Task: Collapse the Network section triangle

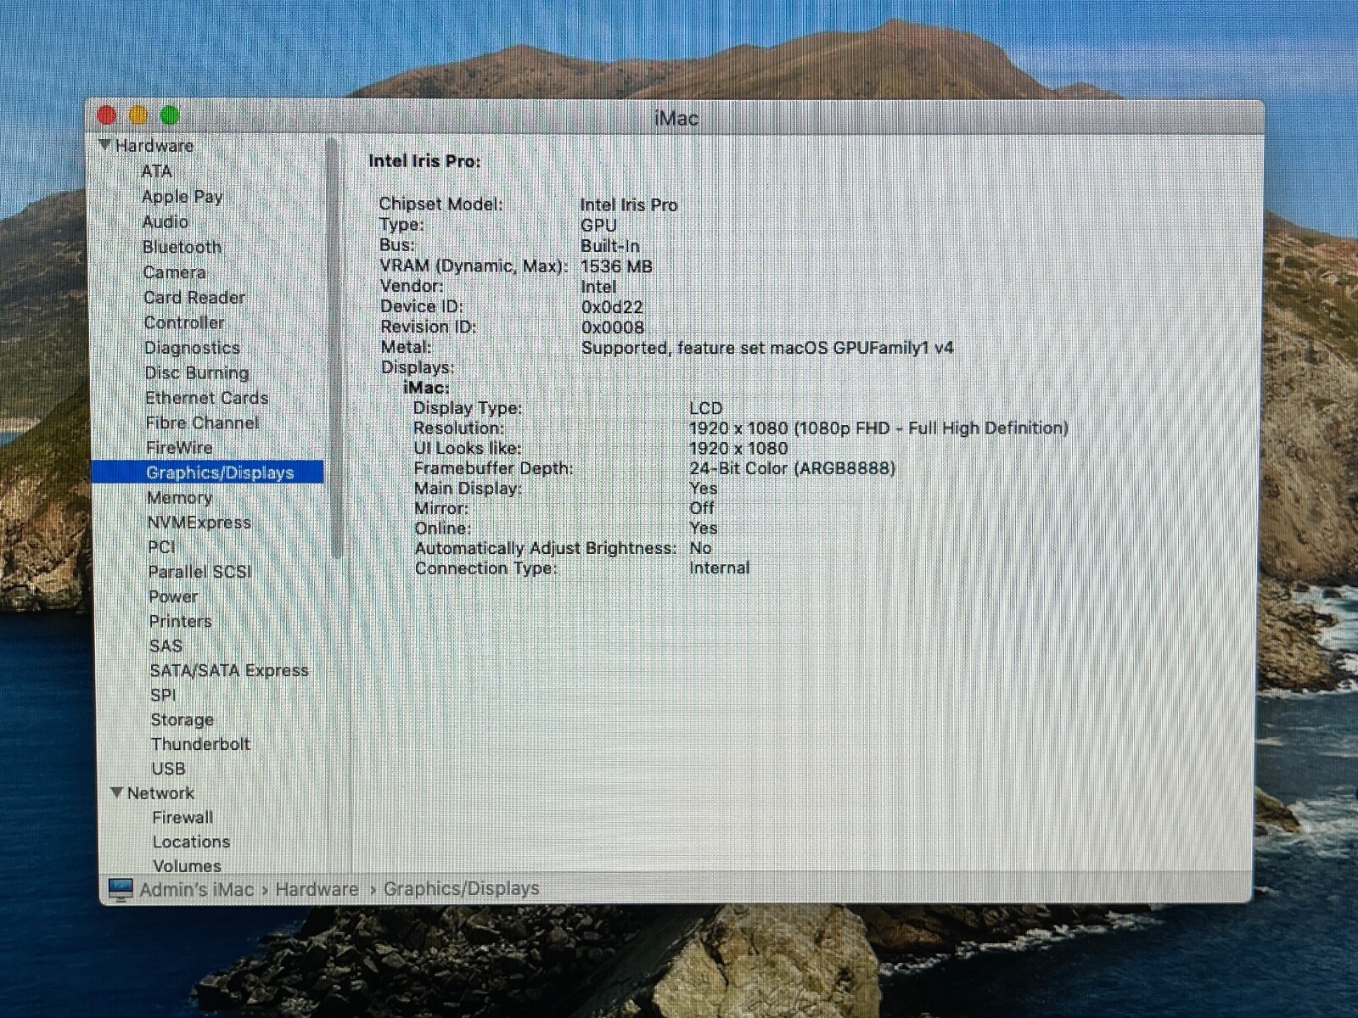Action: (117, 792)
